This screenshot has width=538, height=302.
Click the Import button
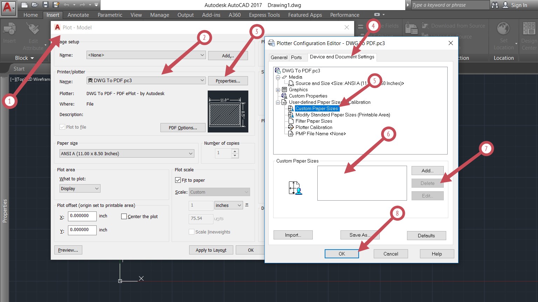(293, 235)
